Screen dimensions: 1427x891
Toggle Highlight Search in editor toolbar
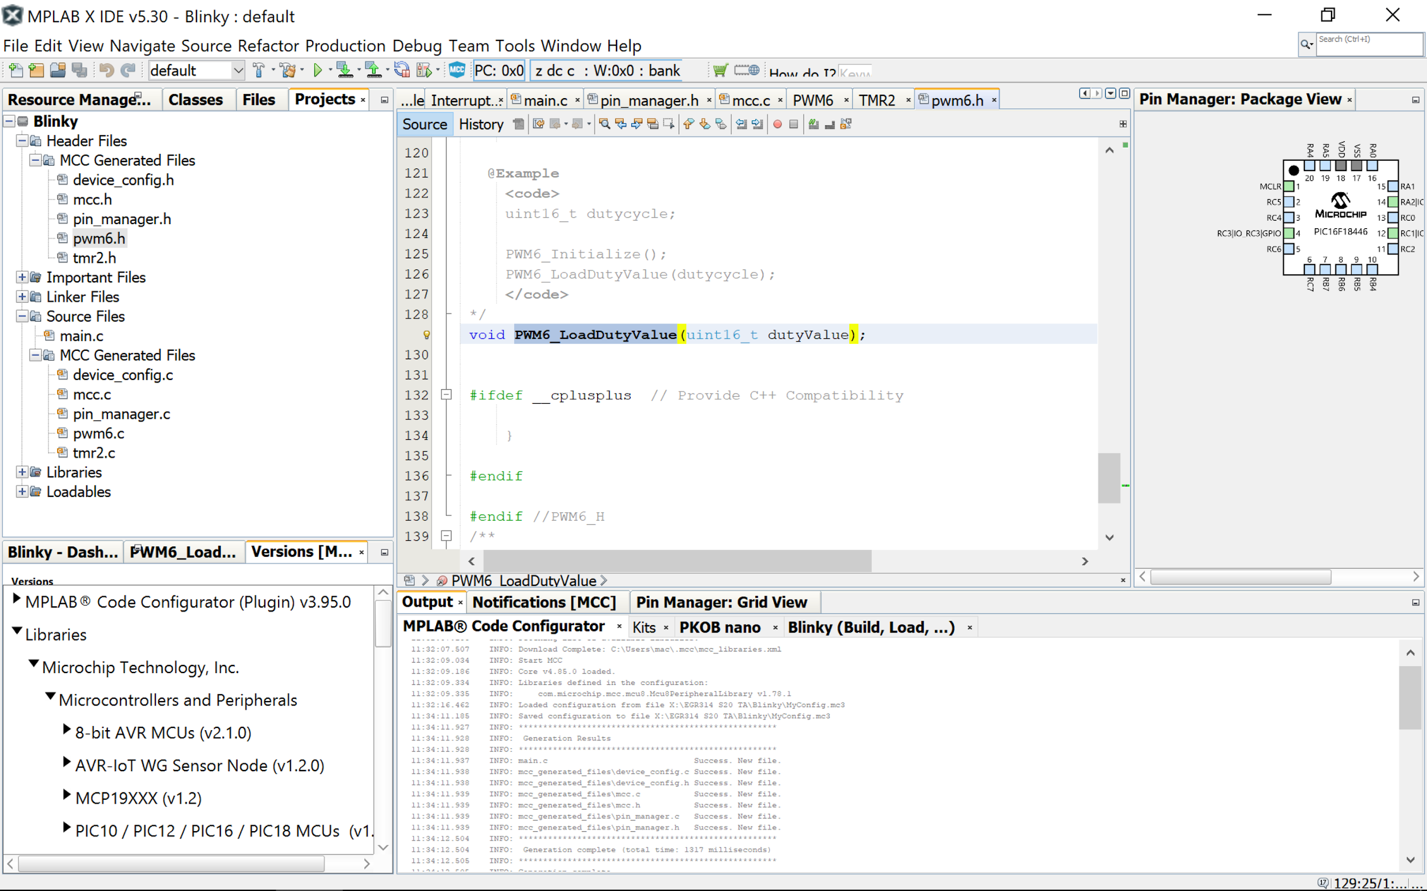[652, 124]
